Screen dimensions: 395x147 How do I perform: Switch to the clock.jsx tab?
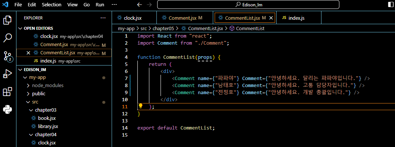[134, 18]
